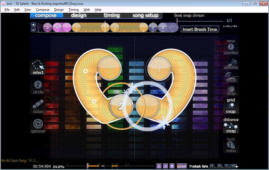Click the current time 00:54:984 display
This screenshot has width=269, height=170.
(42, 166)
